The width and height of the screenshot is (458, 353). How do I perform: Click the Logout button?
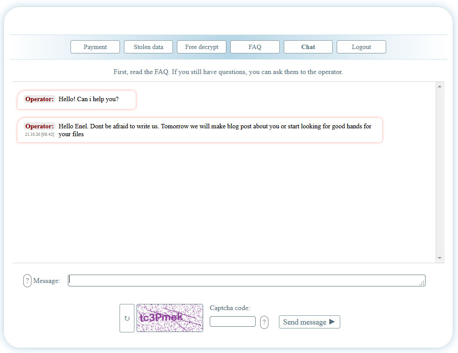361,47
